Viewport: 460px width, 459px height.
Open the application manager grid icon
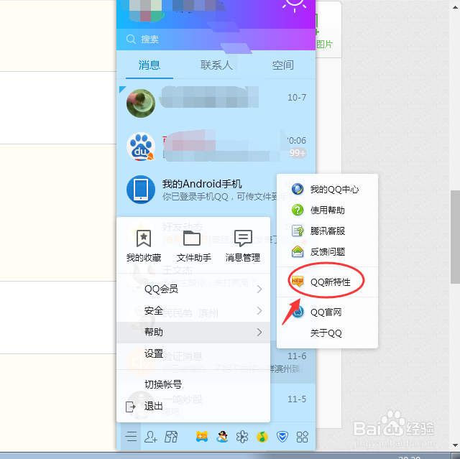coord(302,437)
